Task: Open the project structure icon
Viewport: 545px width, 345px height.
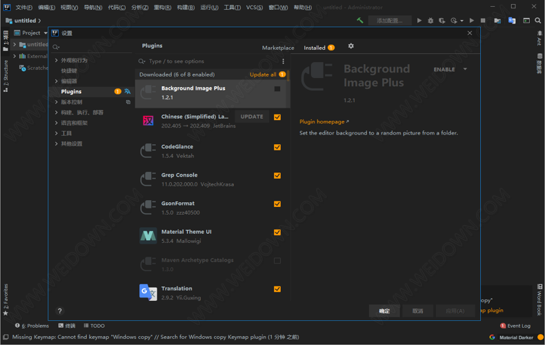Action: coord(497,21)
